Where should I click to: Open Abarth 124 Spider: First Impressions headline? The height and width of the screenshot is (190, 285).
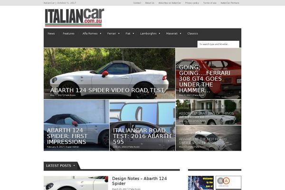pos(67,136)
